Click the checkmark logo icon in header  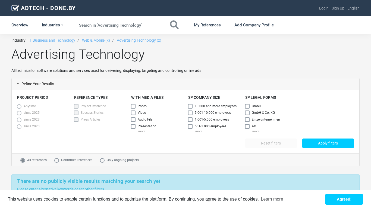click(15, 8)
